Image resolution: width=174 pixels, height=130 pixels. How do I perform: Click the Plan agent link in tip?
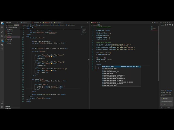(169, 91)
